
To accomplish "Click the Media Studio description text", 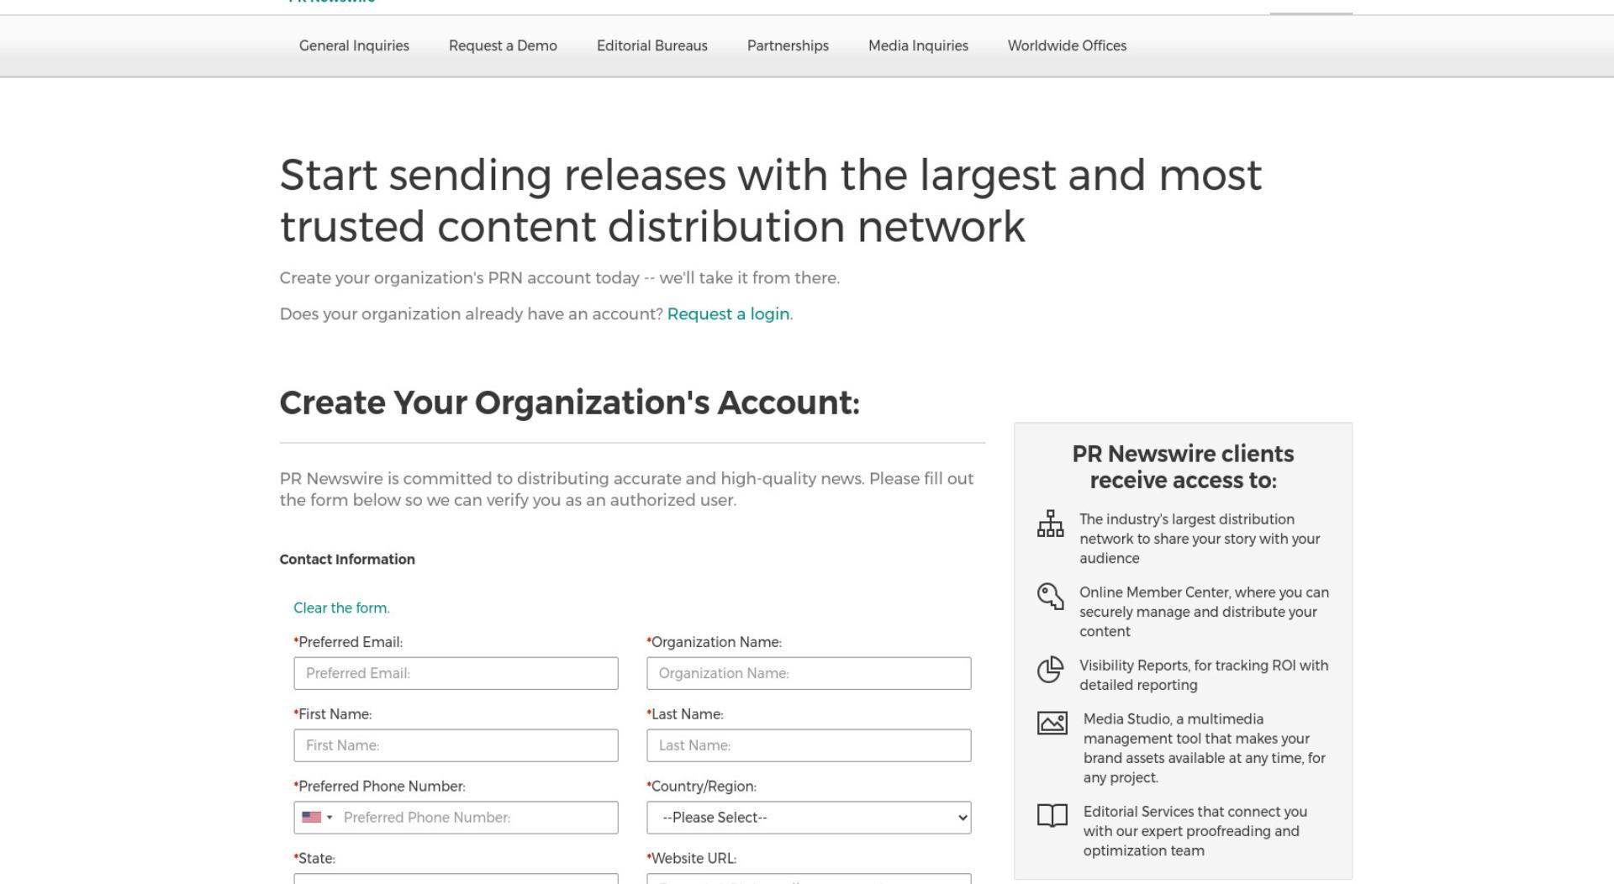I will [1205, 749].
